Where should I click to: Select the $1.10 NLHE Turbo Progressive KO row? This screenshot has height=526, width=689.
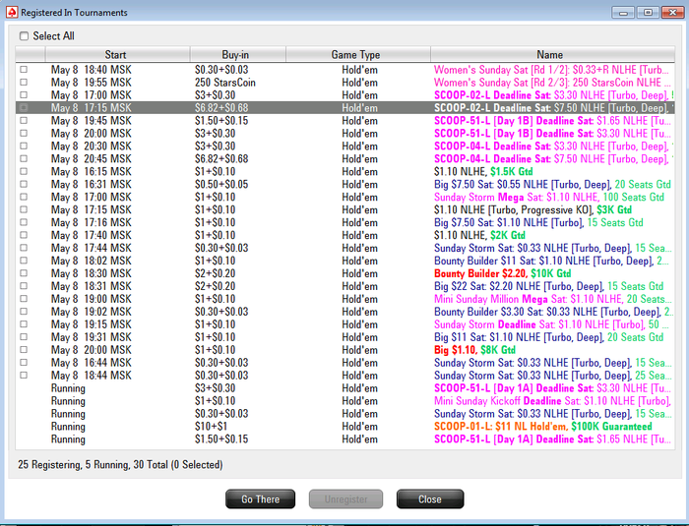pos(344,209)
